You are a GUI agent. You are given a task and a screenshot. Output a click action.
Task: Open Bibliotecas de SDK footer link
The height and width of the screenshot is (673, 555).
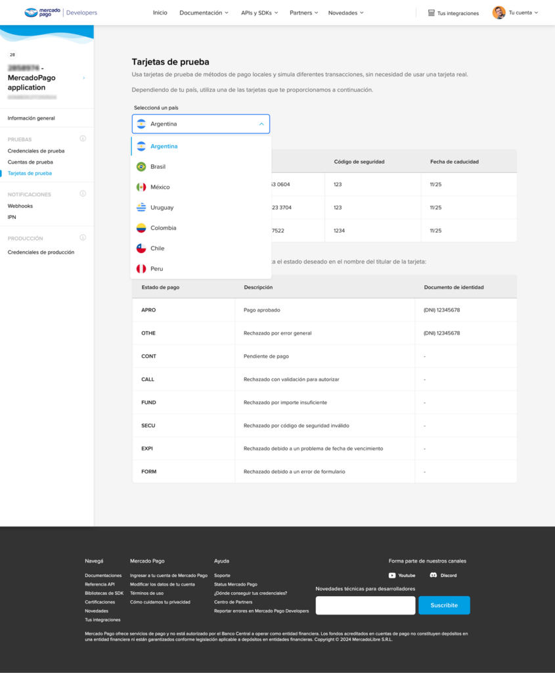tap(104, 593)
